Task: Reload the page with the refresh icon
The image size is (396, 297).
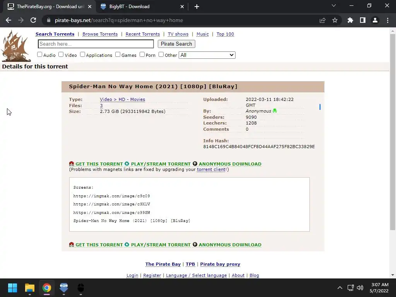Action: click(x=33, y=20)
